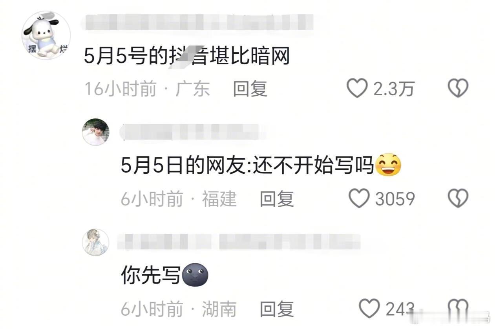The image size is (495, 329).
Task: Dislike the 广东 comment via broken heart
Action: point(458,88)
